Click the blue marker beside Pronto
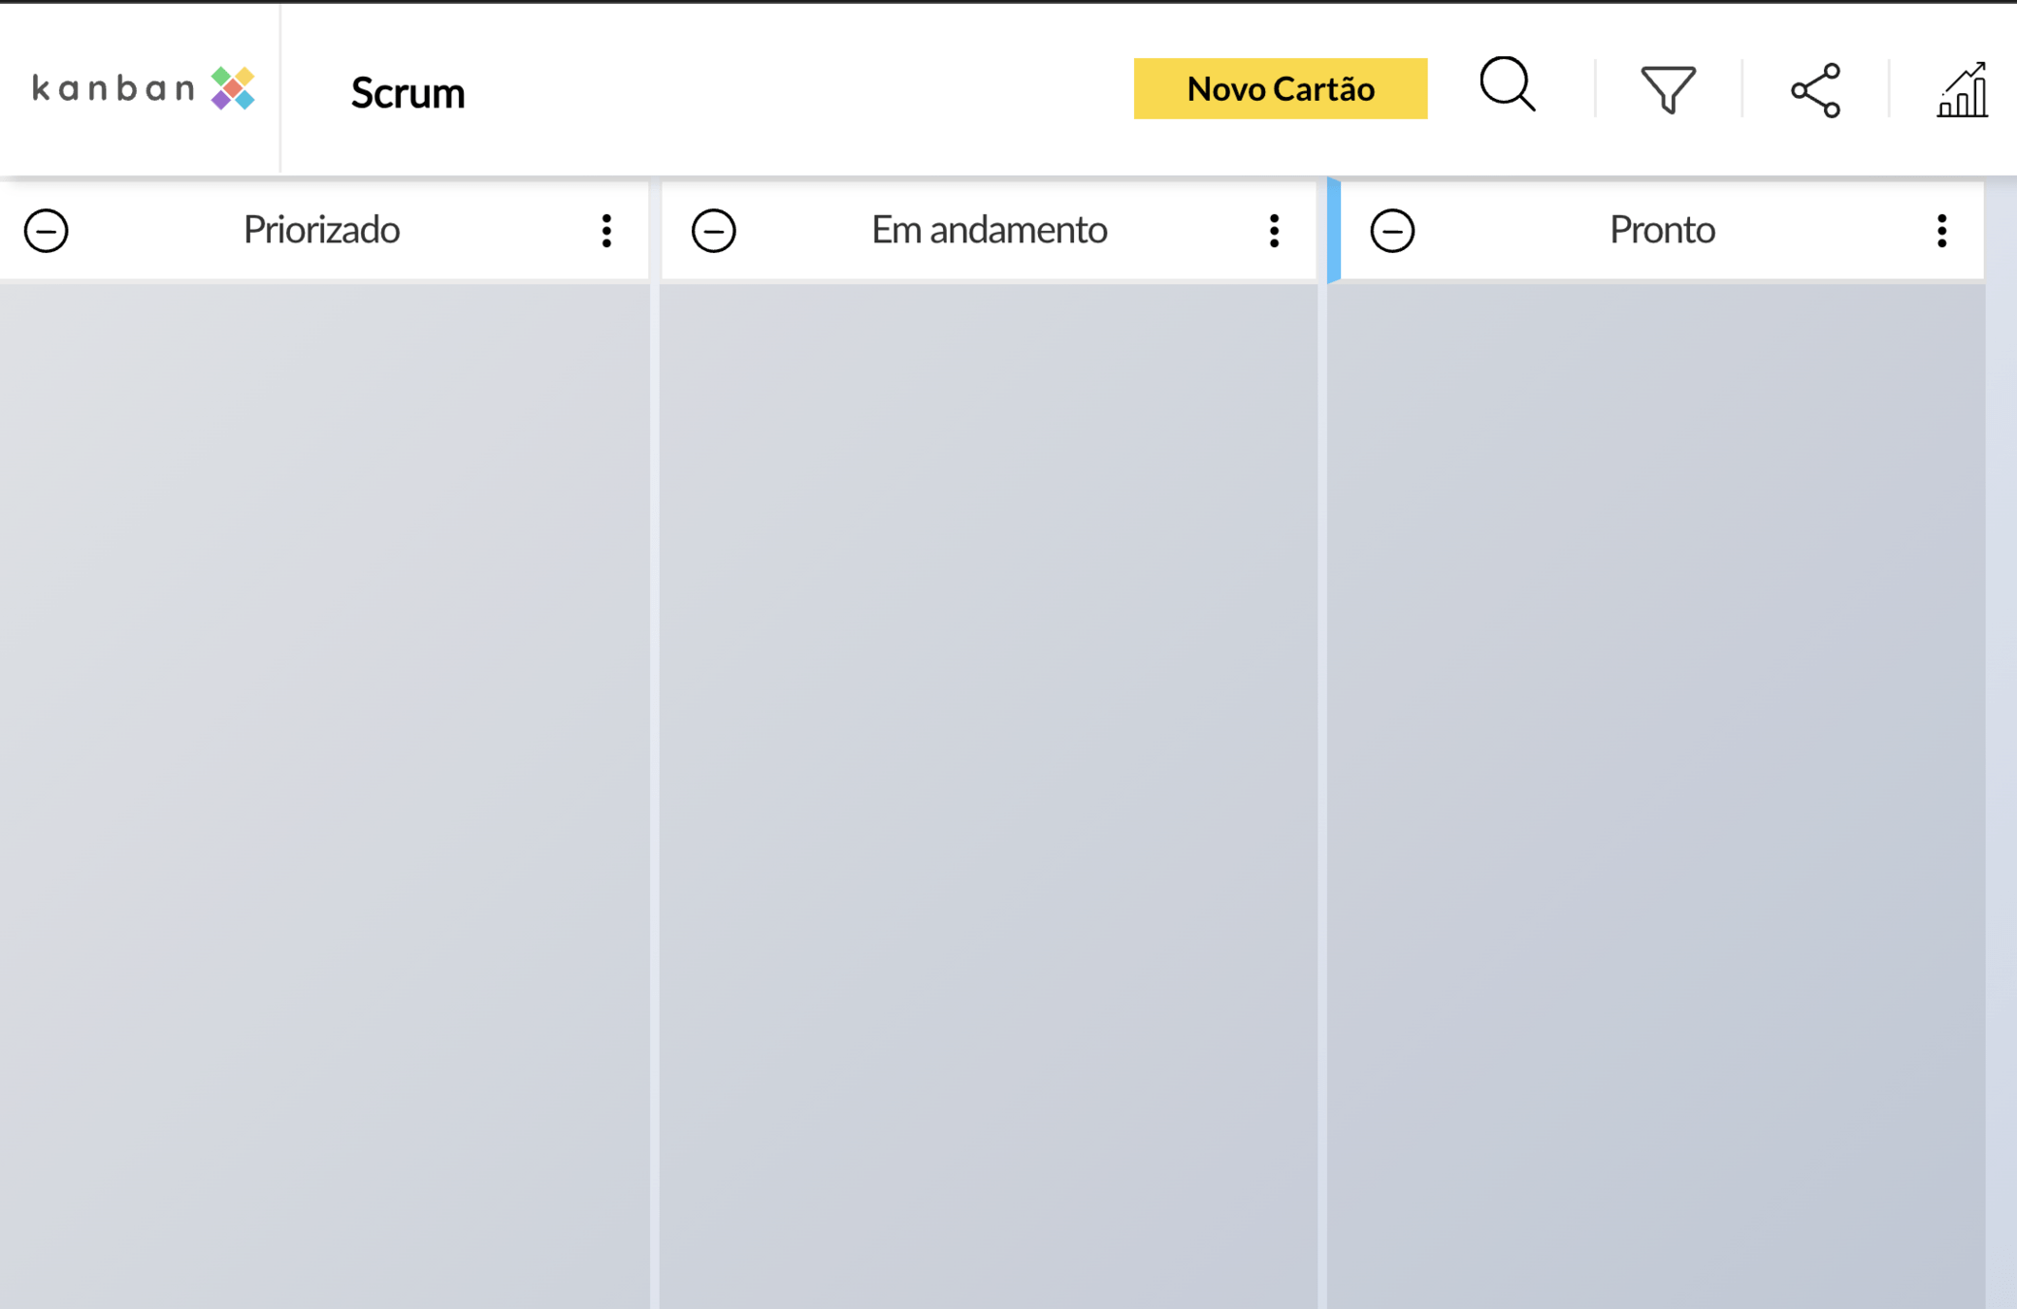Screen dimensions: 2017x1309 [x=1333, y=231]
